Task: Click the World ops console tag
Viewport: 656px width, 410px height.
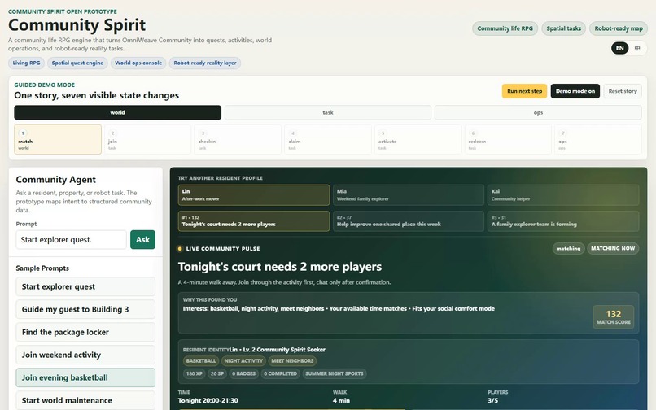Action: [x=138, y=63]
